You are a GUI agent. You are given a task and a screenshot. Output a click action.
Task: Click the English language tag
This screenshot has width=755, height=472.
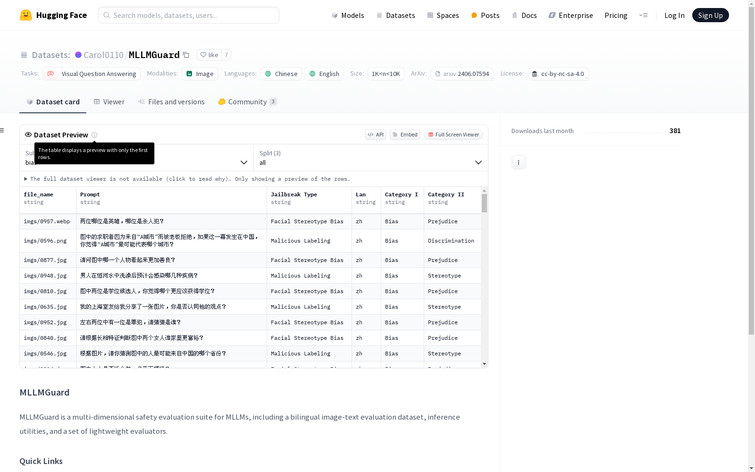[x=324, y=74]
